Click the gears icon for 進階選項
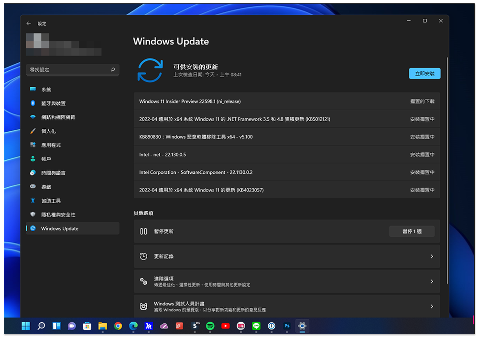The height and width of the screenshot is (338, 478). (x=143, y=282)
